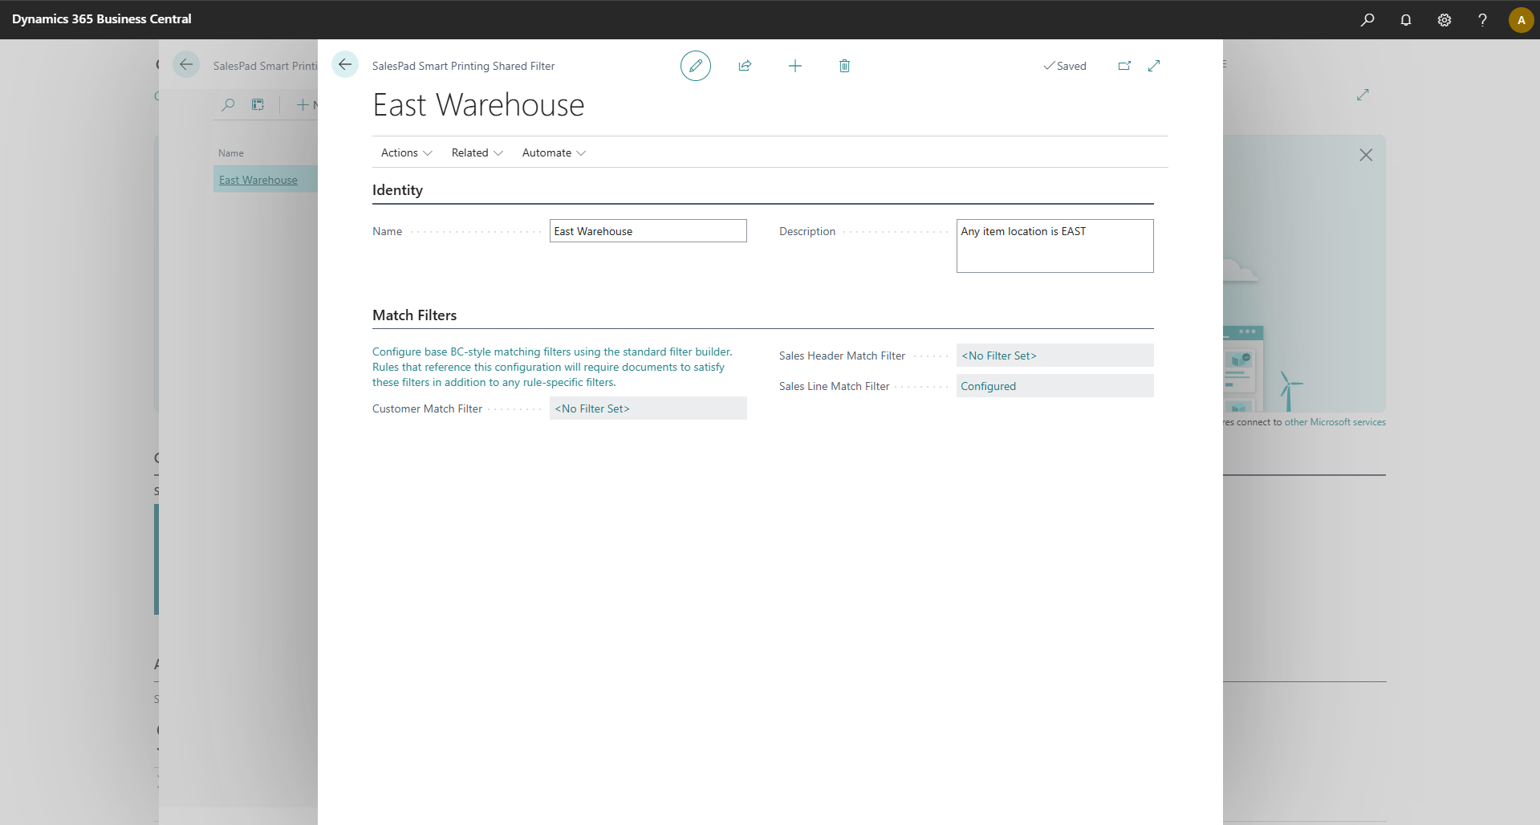This screenshot has height=825, width=1540.
Task: Collapse the Identity section
Action: coord(397,190)
